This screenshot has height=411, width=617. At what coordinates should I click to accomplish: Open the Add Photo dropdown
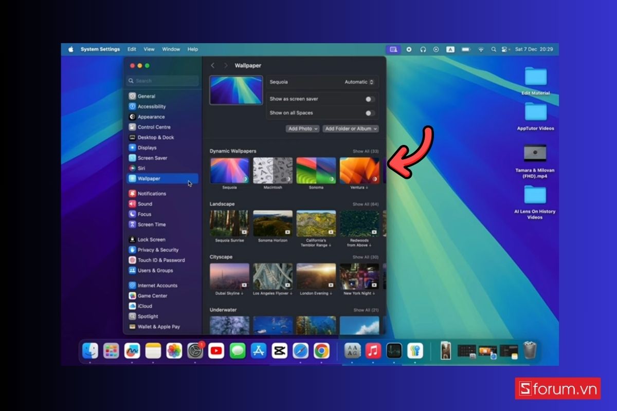[x=302, y=128]
